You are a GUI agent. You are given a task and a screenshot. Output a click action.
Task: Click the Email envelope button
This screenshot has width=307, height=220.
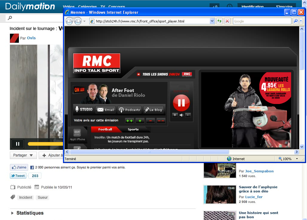(106, 110)
